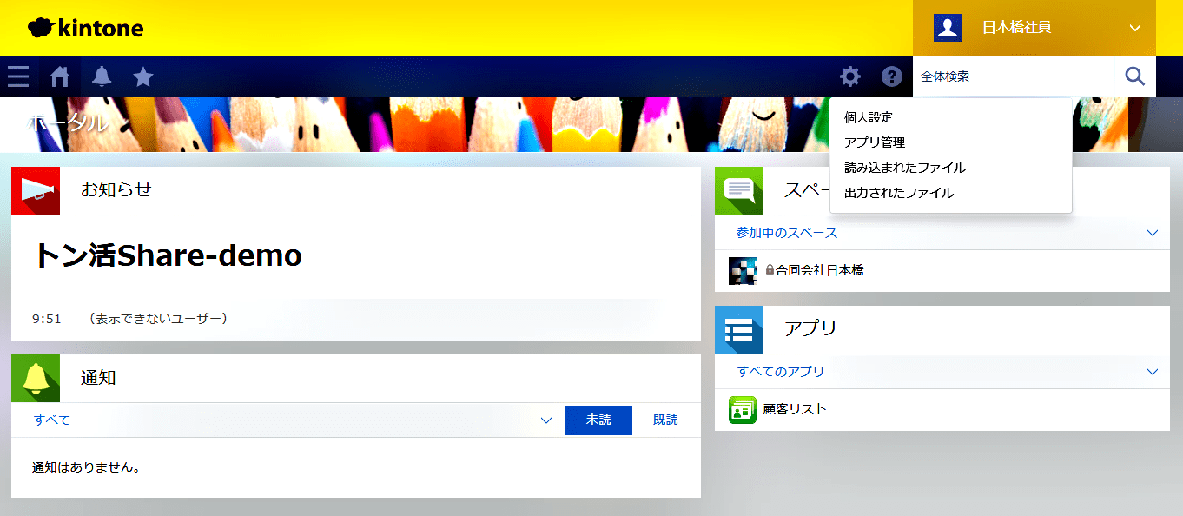Click the home icon in navigation bar

pyautogui.click(x=60, y=76)
